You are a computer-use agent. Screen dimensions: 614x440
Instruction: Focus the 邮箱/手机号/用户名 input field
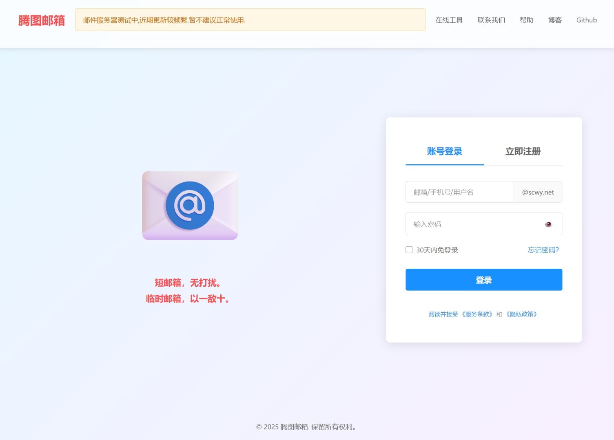tap(459, 192)
